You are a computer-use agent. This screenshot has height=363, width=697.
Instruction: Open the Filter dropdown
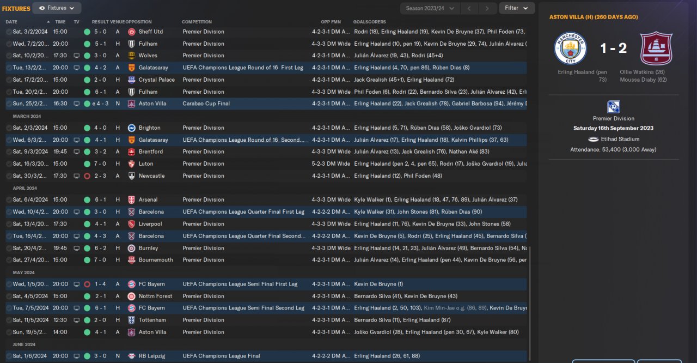coord(517,8)
